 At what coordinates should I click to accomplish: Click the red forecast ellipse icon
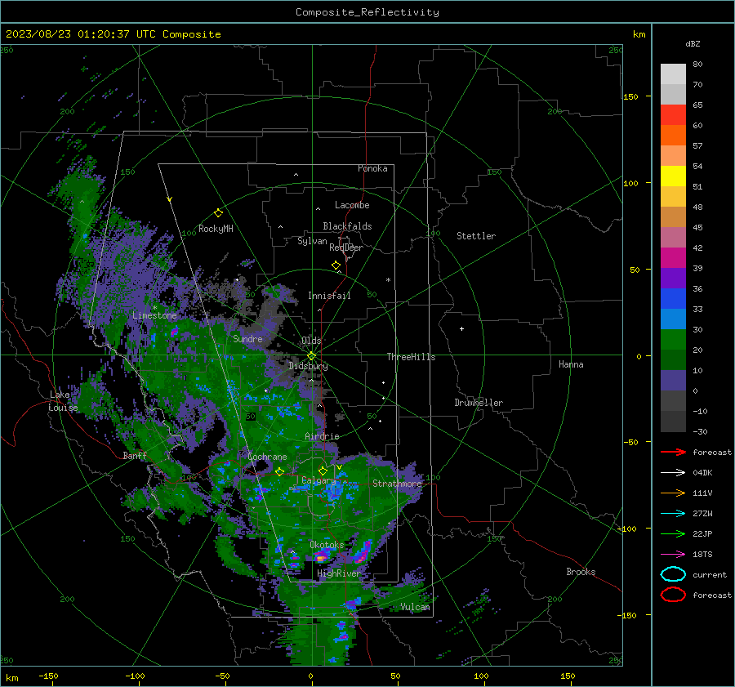point(673,595)
